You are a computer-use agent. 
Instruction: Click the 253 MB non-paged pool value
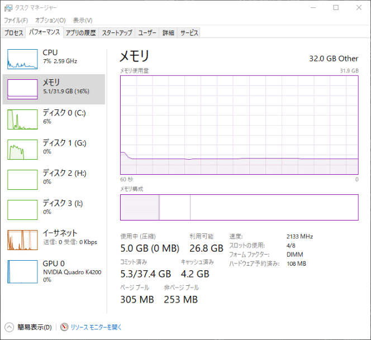181,300
